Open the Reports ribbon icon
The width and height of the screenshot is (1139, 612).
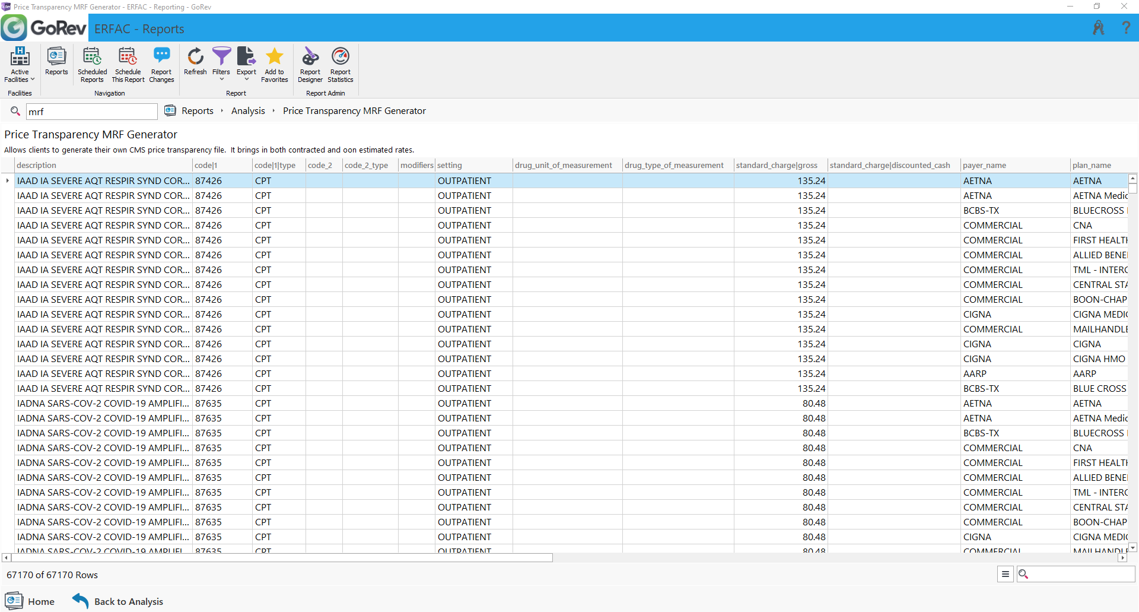point(56,61)
